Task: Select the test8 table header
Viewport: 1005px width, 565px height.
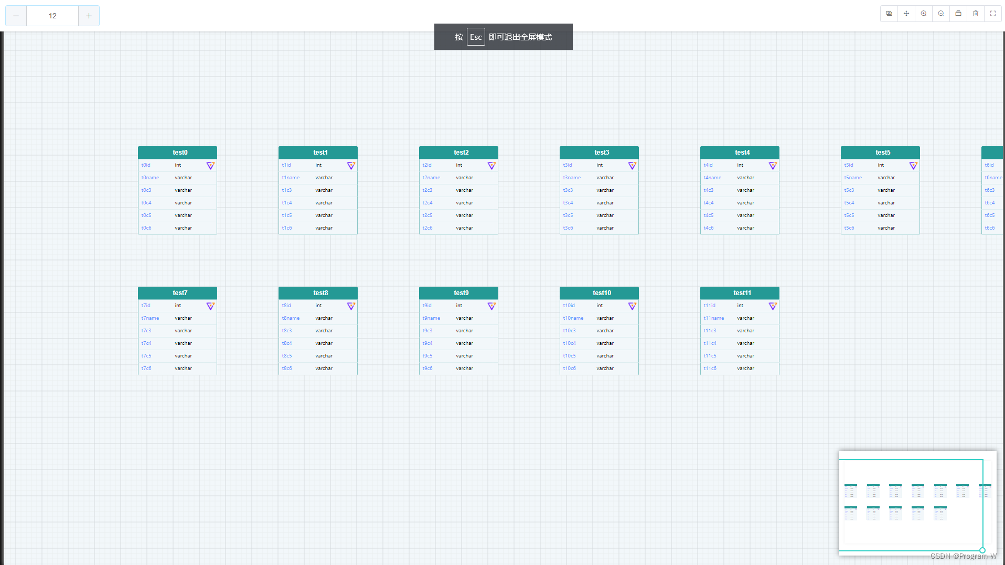Action: coord(318,293)
